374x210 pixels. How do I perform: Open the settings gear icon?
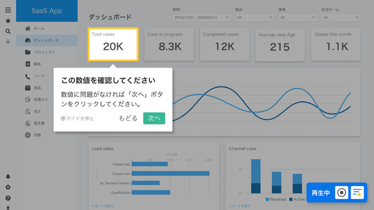click(x=8, y=187)
